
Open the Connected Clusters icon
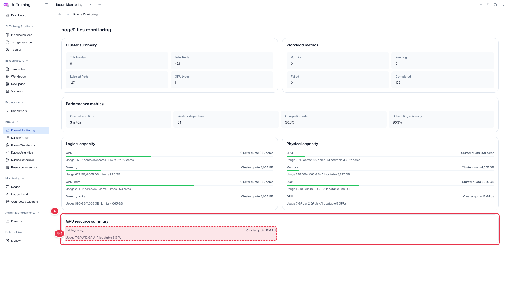(7, 202)
